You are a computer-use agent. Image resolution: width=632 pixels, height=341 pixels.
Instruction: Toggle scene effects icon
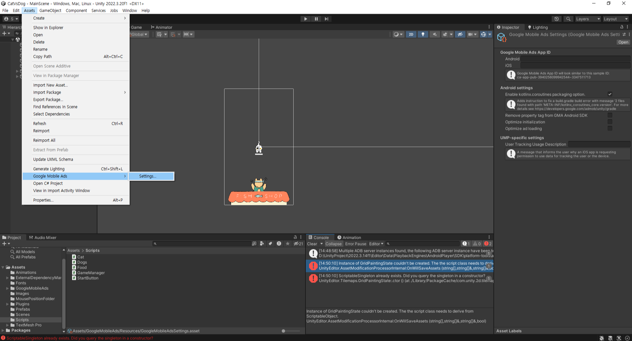click(x=445, y=34)
